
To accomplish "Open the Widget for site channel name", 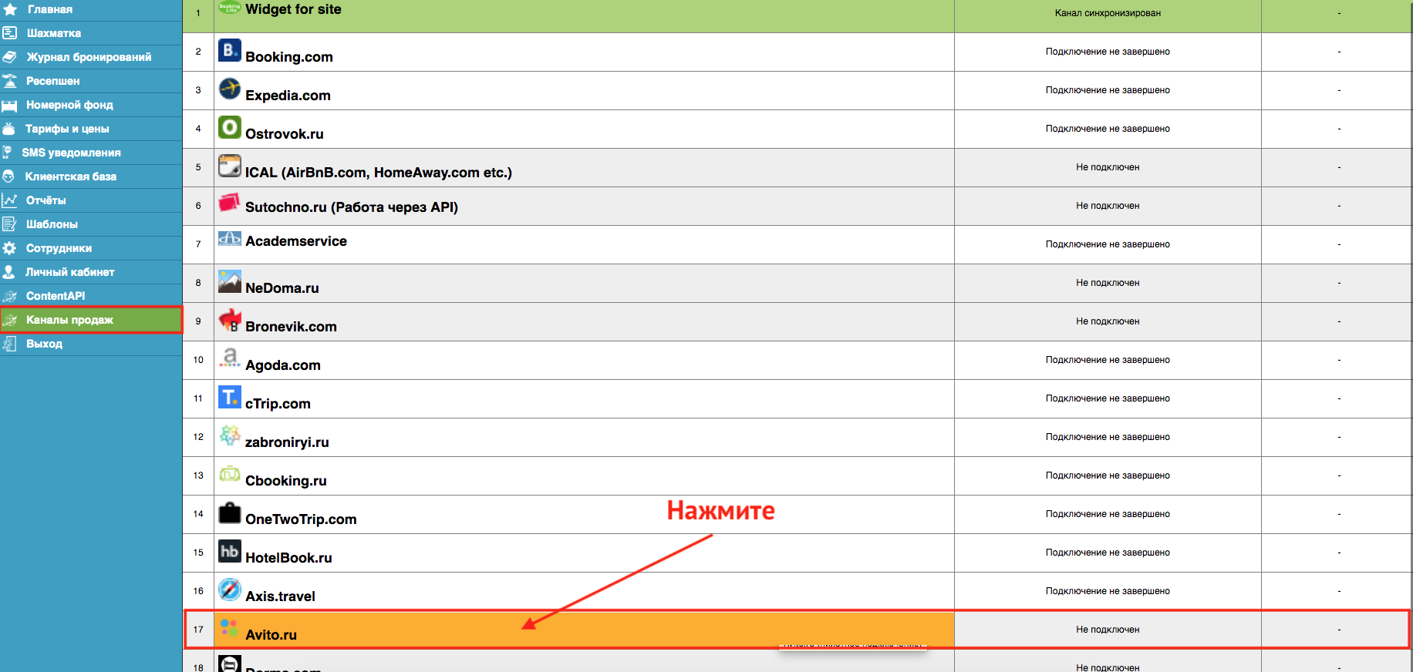I will pos(293,9).
